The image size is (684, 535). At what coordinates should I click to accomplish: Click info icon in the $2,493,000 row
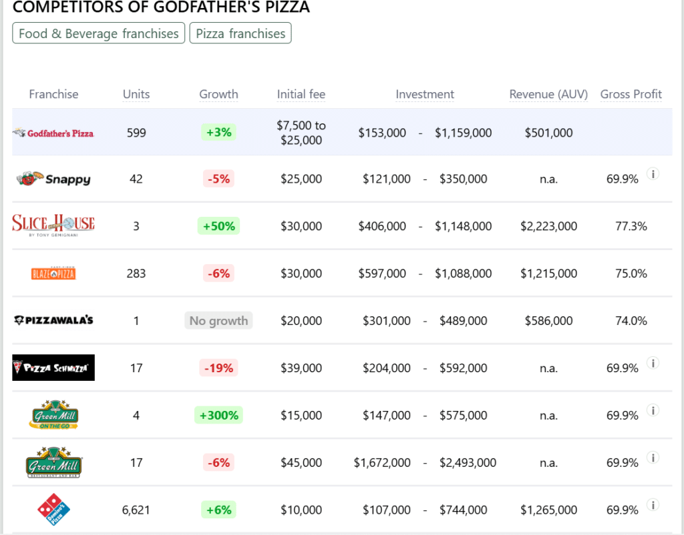[x=653, y=458]
